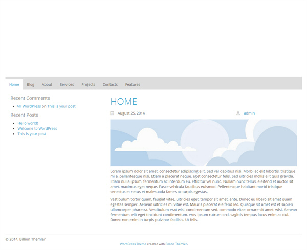
Task: Open Welcome to WordPress post
Action: click(37, 128)
